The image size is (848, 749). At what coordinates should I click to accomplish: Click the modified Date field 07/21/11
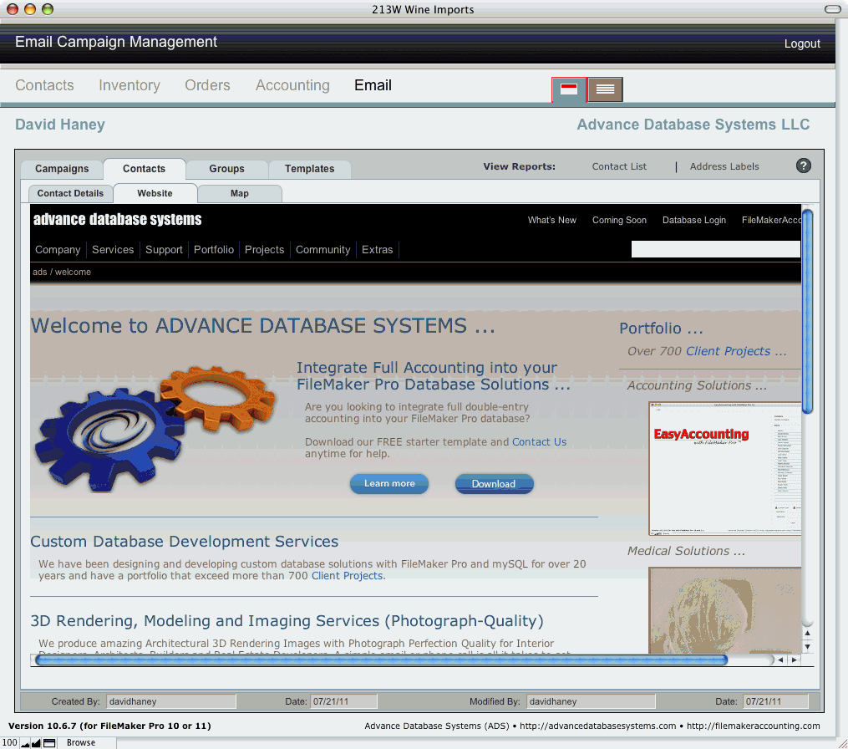tap(775, 701)
